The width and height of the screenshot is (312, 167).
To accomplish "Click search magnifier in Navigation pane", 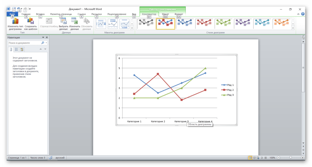I will point(43,43).
